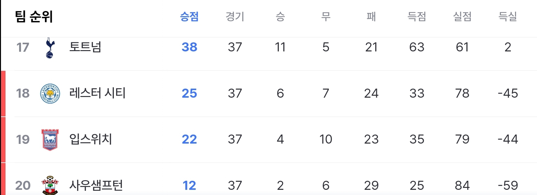Screen dimensions: 537x195
Task: Click the Leicester City club crest
Action: (50, 93)
